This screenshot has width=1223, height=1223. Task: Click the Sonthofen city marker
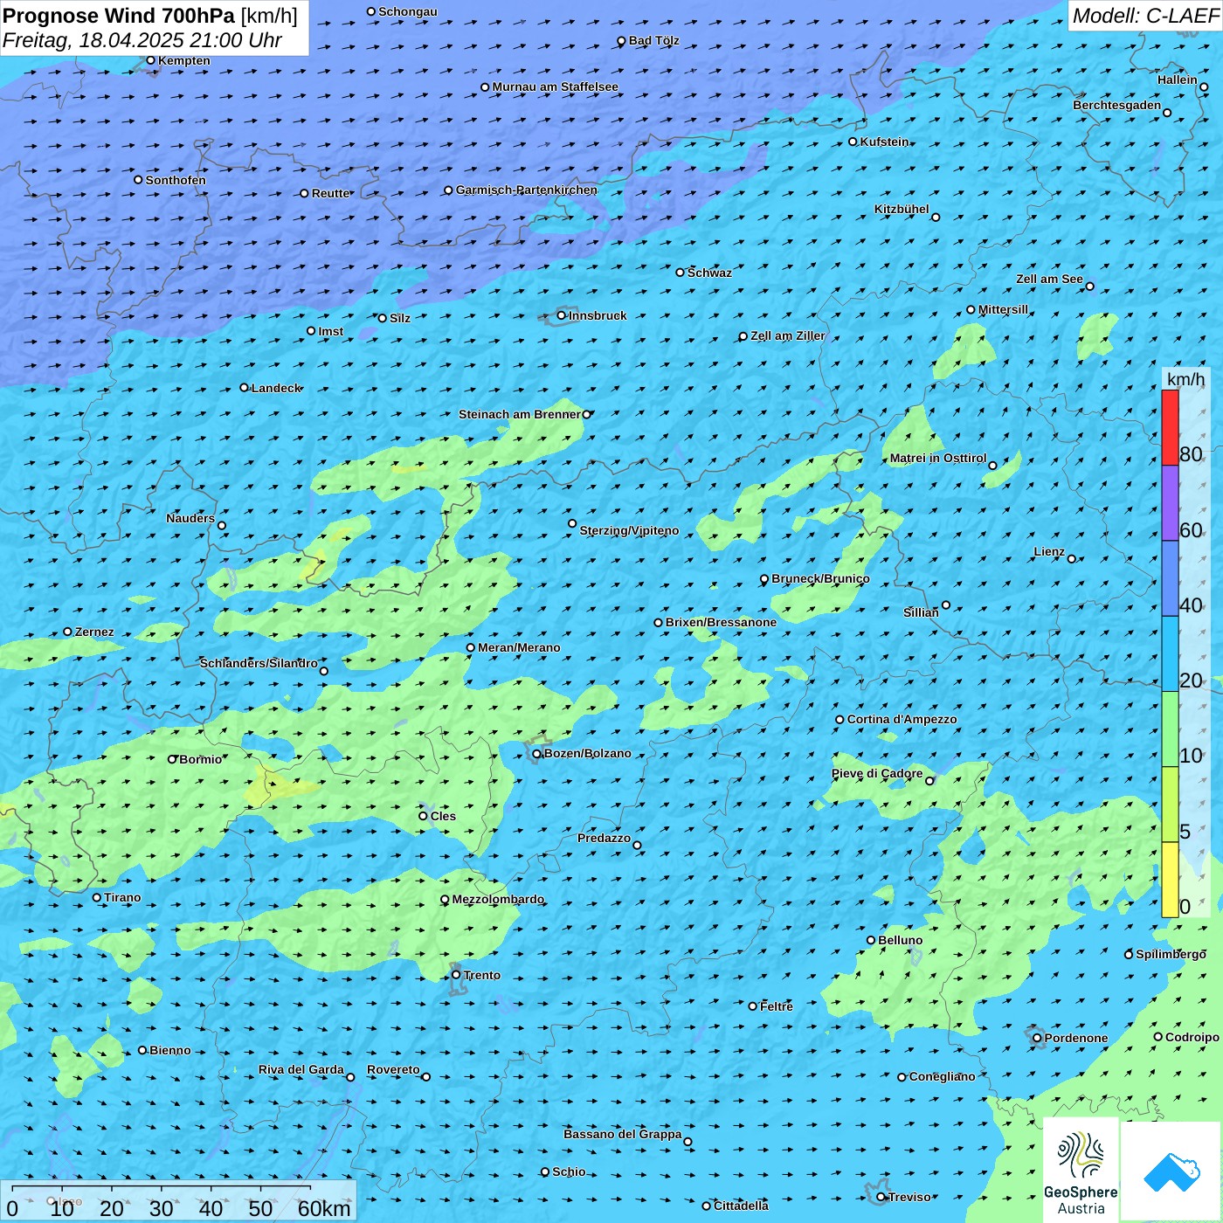[x=138, y=180]
